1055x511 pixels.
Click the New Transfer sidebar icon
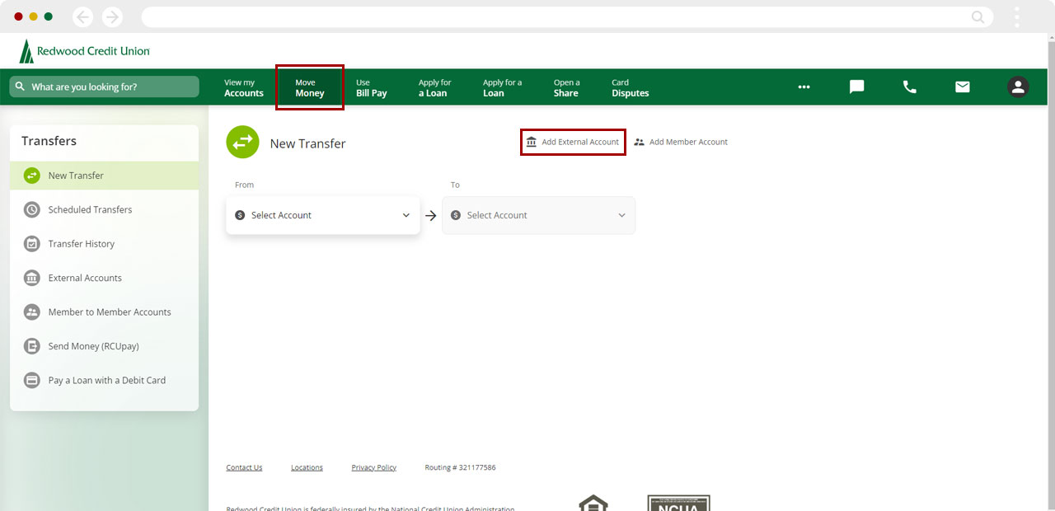31,176
